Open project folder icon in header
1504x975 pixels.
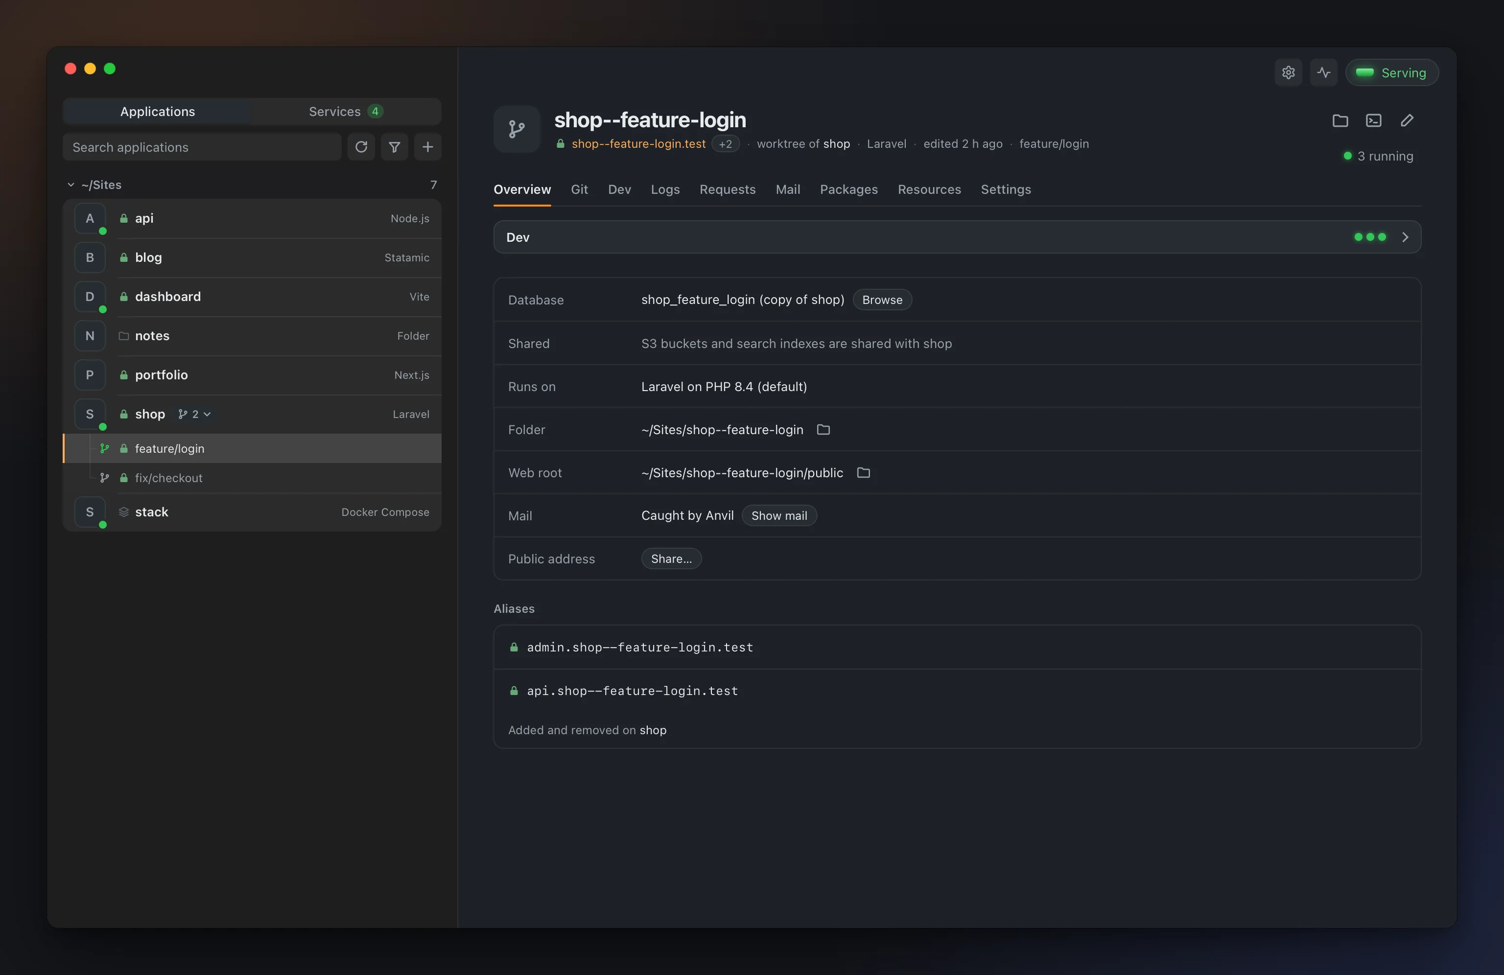pyautogui.click(x=1339, y=121)
